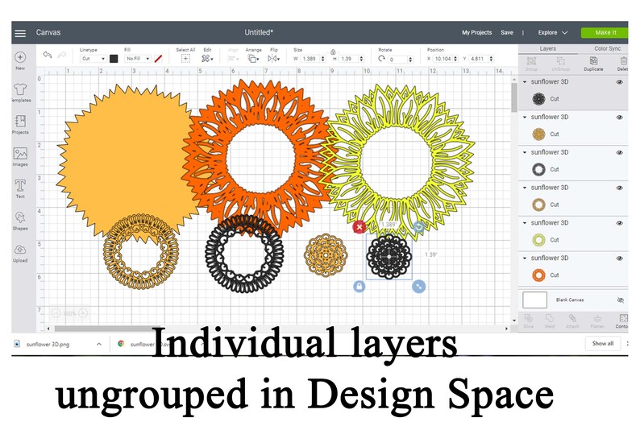Open My Projects
Viewport: 640px width, 426px height.
[x=476, y=32]
